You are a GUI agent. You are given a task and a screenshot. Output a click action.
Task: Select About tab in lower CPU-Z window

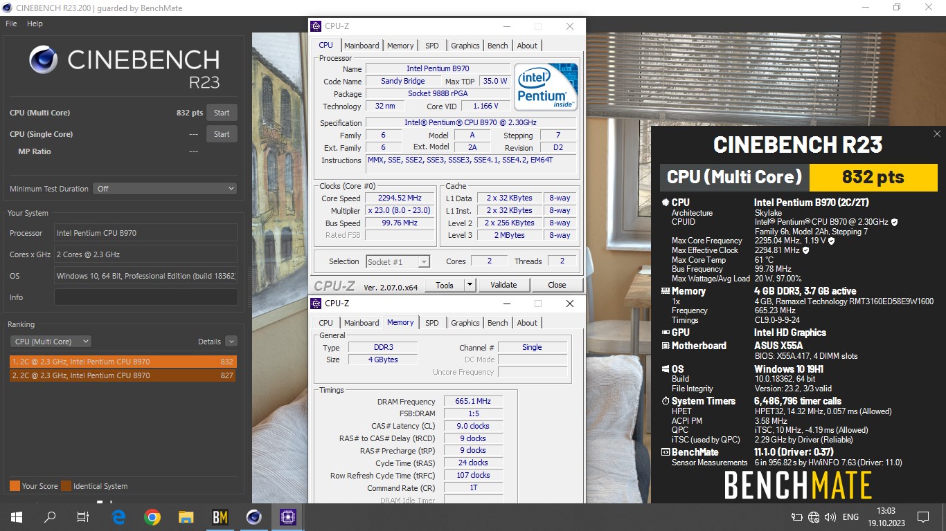click(x=527, y=323)
